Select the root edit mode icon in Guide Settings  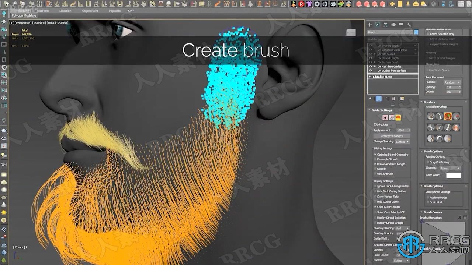pyautogui.click(x=385, y=117)
